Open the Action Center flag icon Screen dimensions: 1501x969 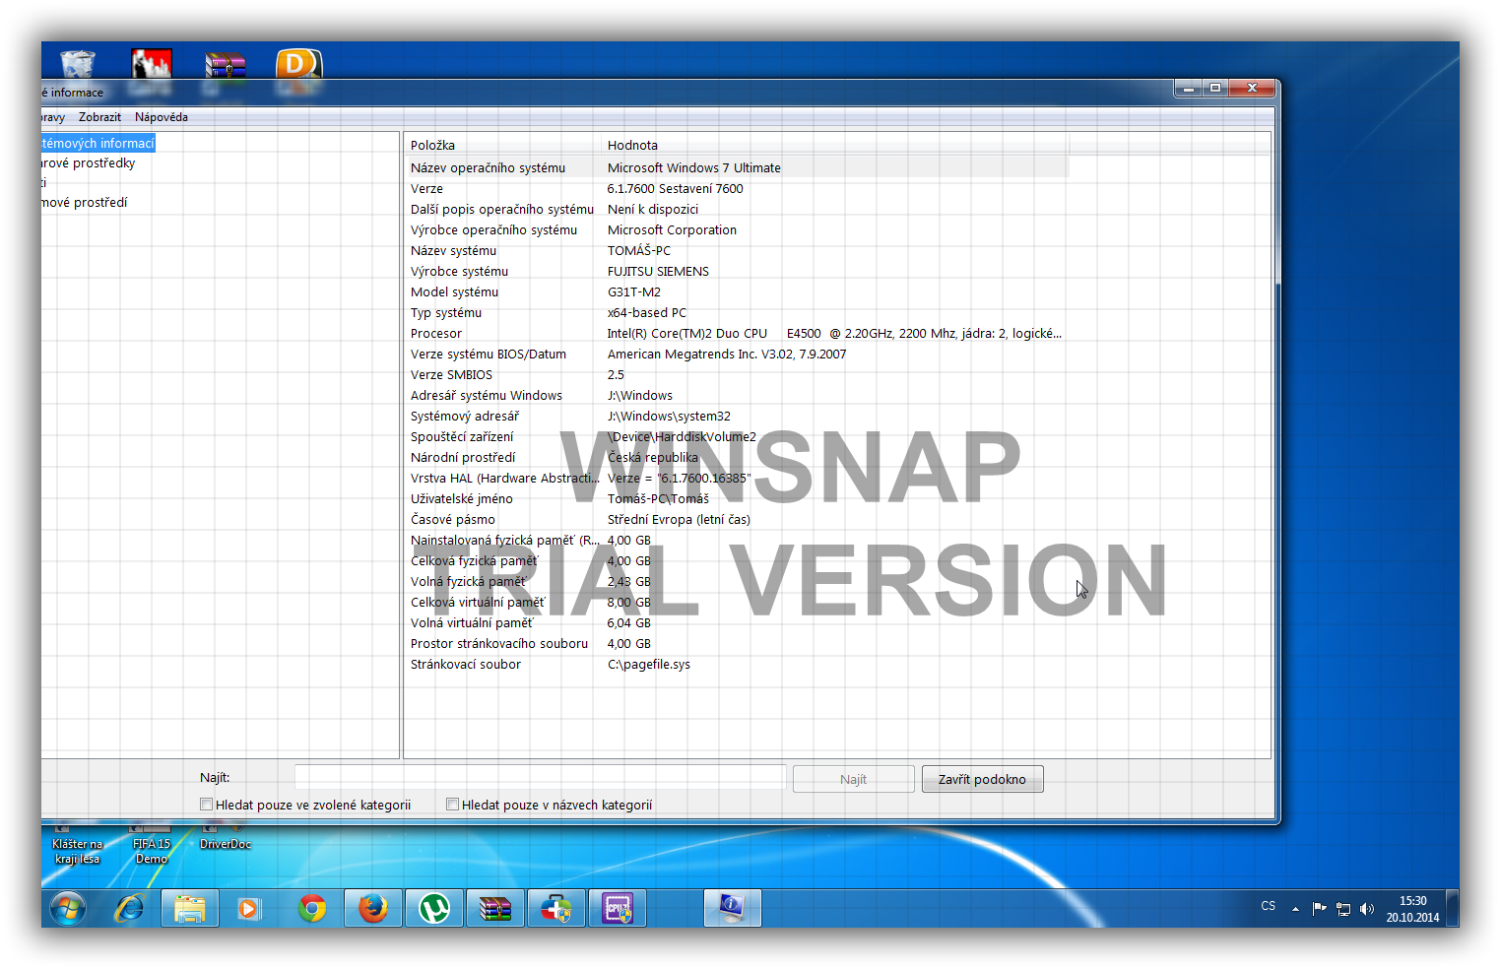[1319, 909]
